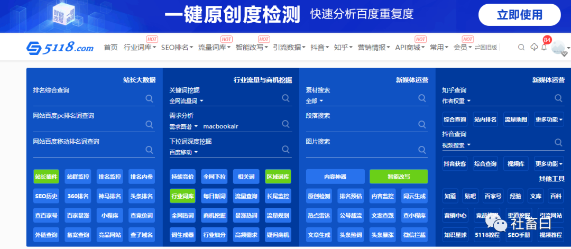Open the 引流数据 menu
The height and width of the screenshot is (249, 571).
tap(289, 48)
